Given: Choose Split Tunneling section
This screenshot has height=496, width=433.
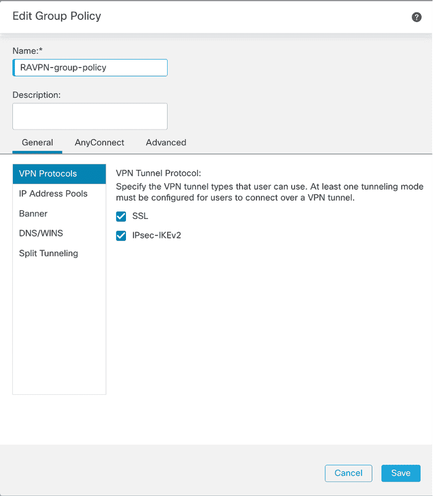Looking at the screenshot, I should 59,253.
